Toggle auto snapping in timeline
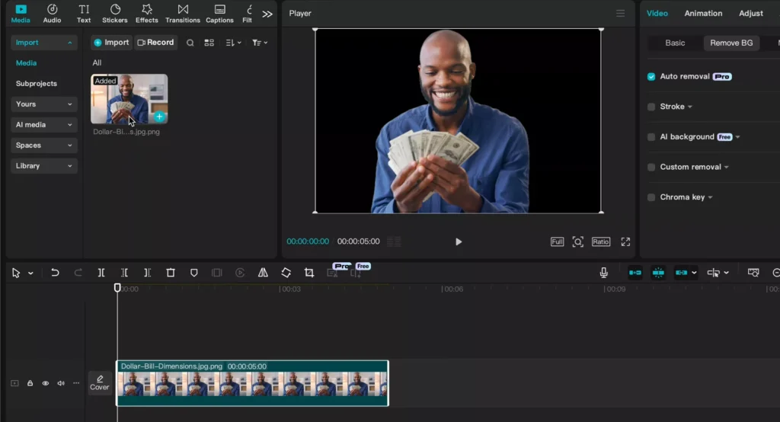 658,273
